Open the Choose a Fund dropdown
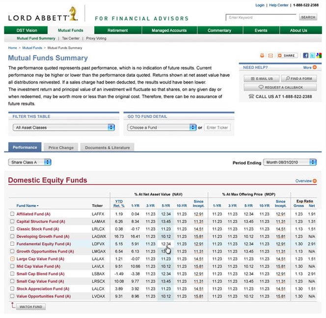This screenshot has width=326, height=318. click(x=162, y=127)
